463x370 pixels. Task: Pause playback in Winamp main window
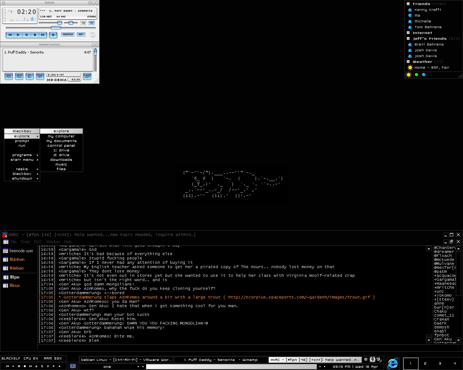26,35
